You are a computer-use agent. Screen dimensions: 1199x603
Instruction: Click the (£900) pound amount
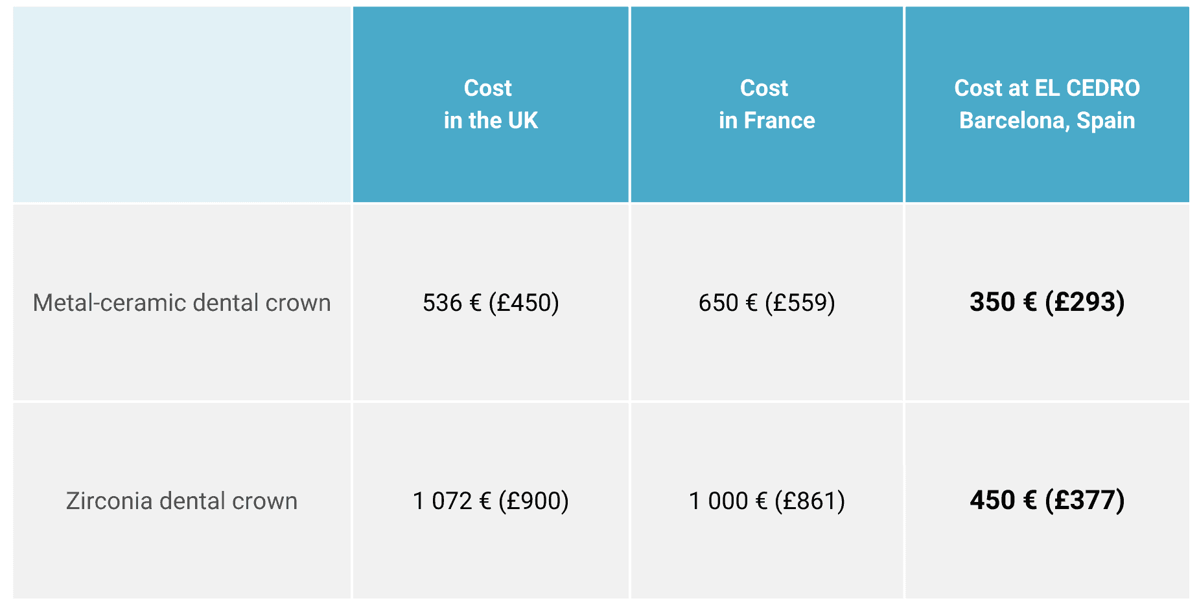(x=533, y=501)
